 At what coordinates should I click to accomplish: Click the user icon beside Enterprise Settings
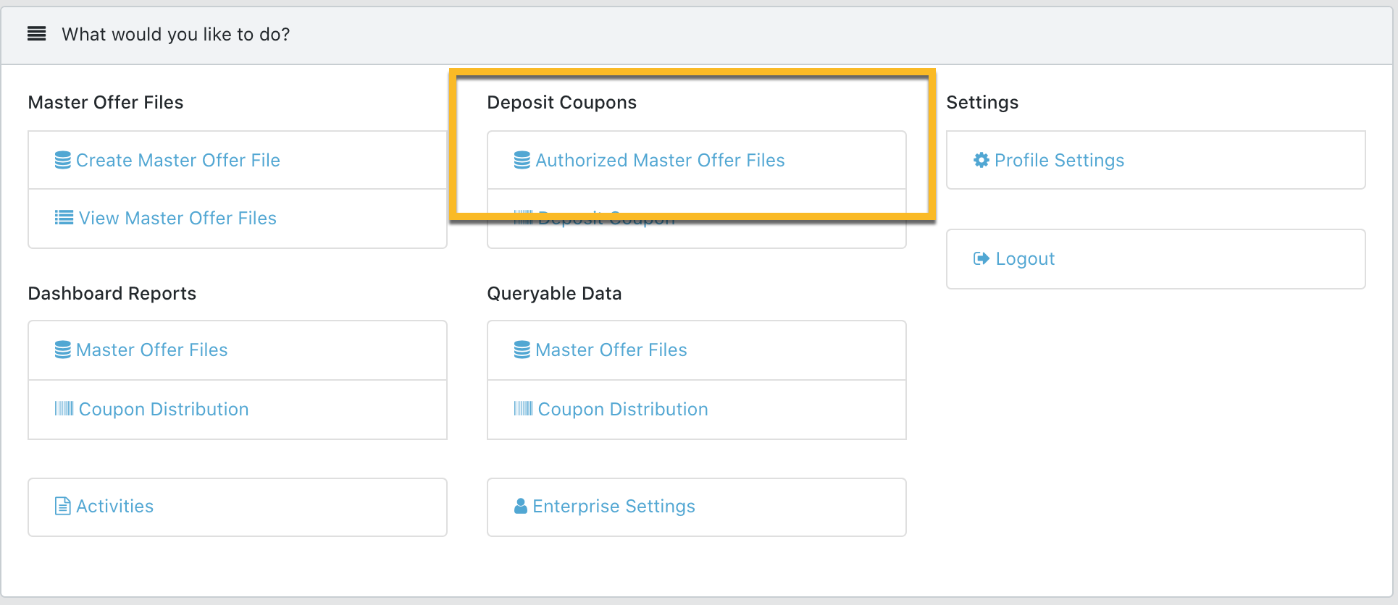point(521,506)
